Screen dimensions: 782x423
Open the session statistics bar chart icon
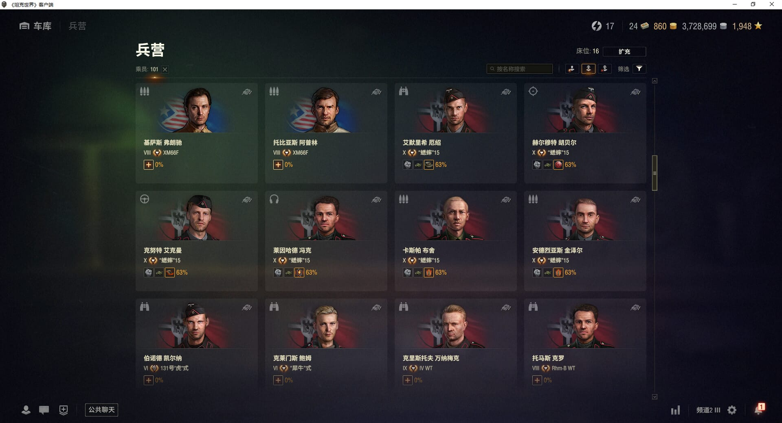point(675,410)
